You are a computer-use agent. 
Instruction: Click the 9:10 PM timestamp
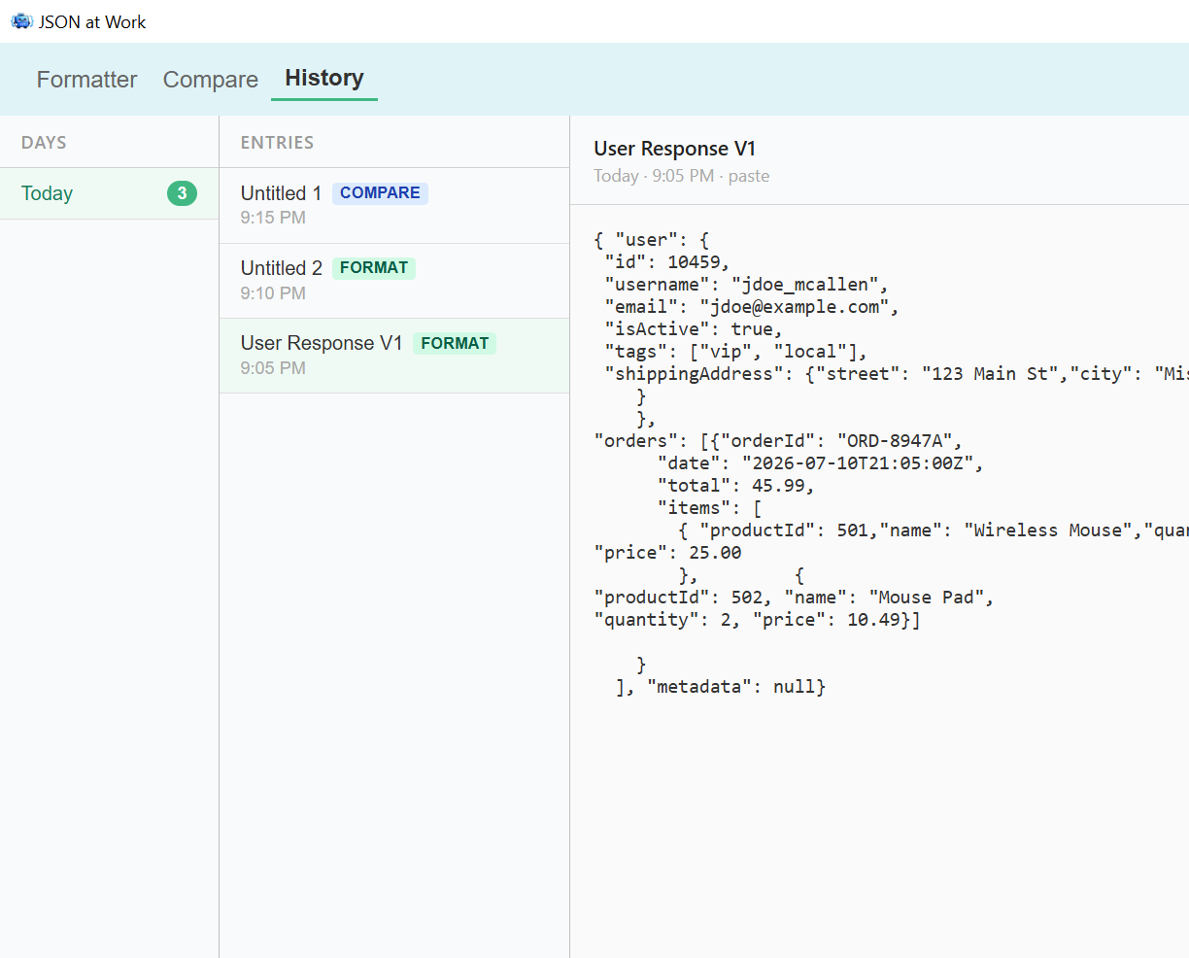point(273,293)
